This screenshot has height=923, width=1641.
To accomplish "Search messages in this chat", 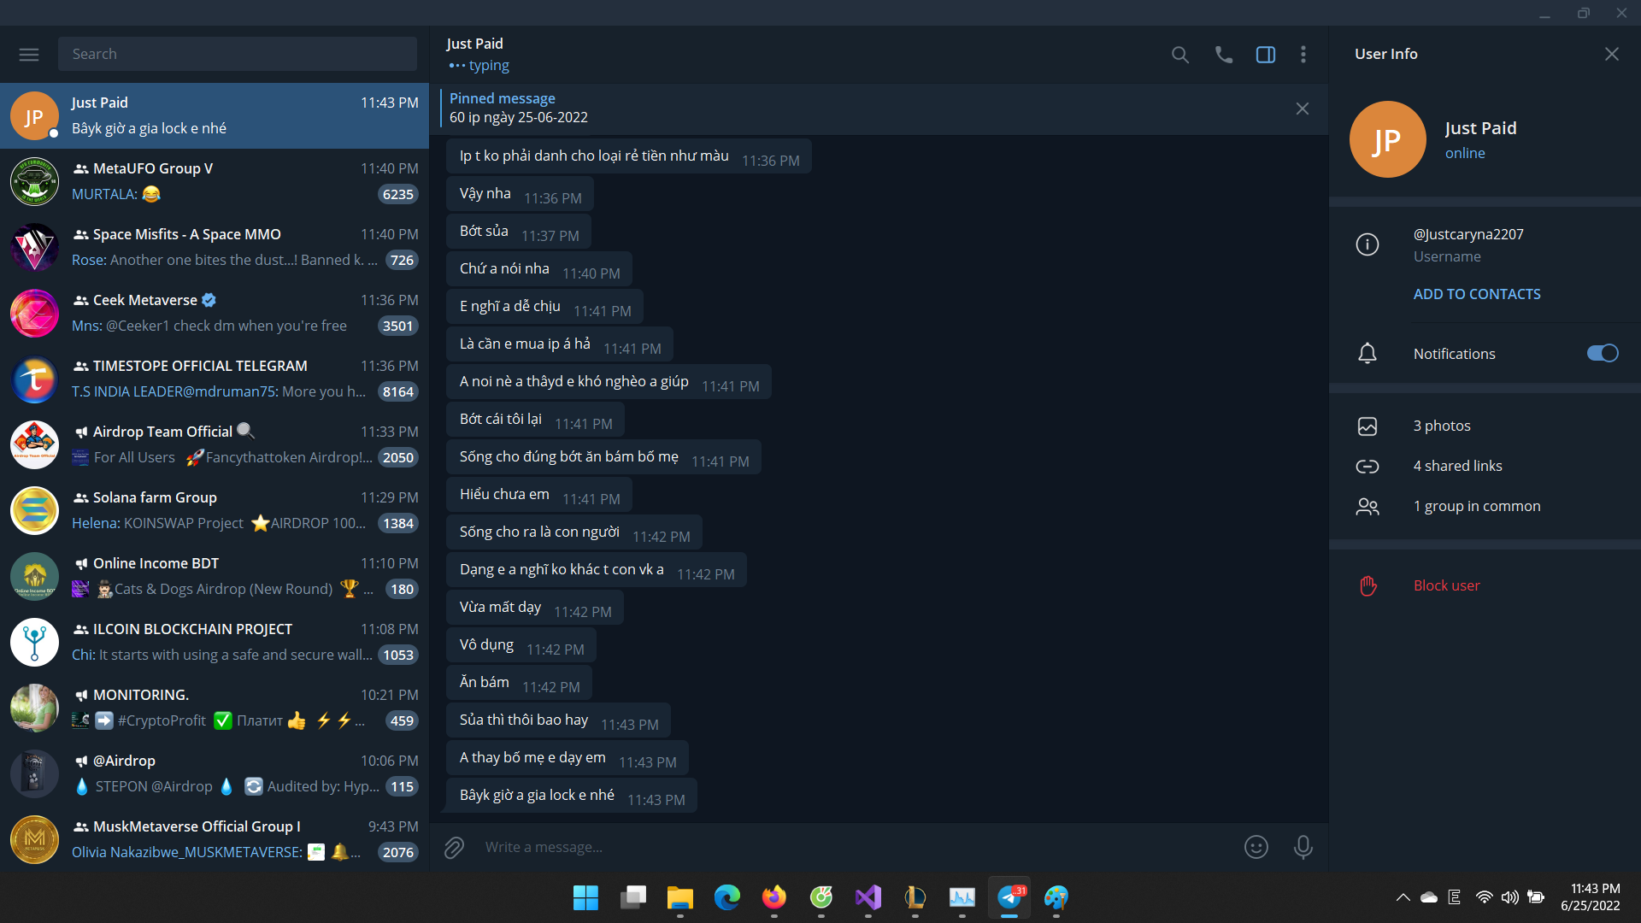I will [1179, 55].
